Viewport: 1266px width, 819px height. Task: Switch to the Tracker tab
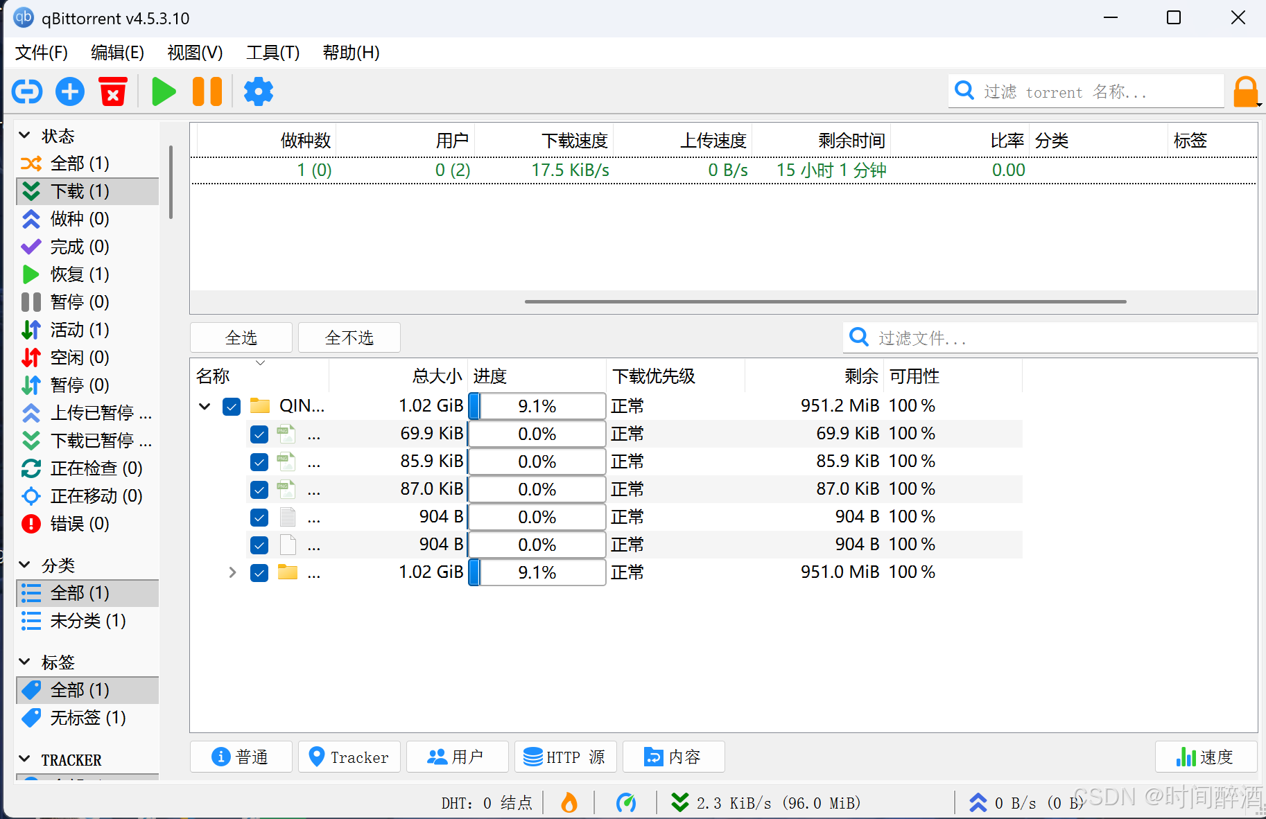349,757
